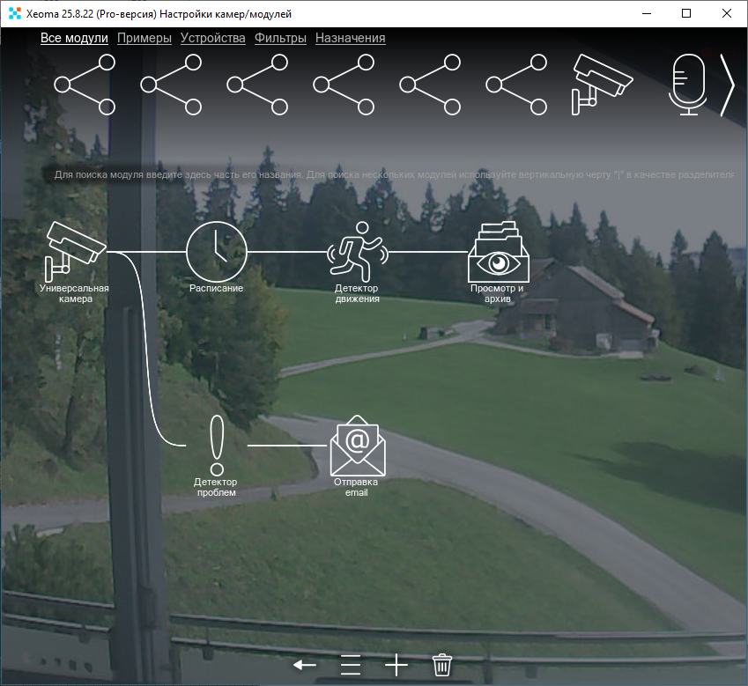Focus the module search field

point(392,175)
